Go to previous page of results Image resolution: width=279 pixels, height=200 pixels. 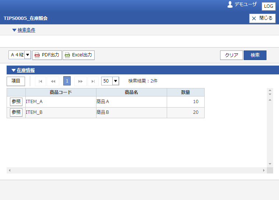(x=53, y=81)
